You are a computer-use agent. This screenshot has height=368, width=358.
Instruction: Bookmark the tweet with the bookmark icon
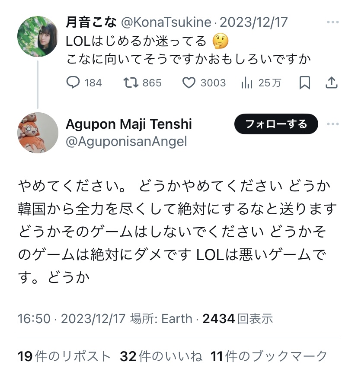tap(305, 82)
